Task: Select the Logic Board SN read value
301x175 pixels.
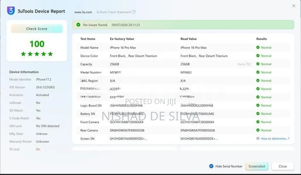Action: point(197,105)
